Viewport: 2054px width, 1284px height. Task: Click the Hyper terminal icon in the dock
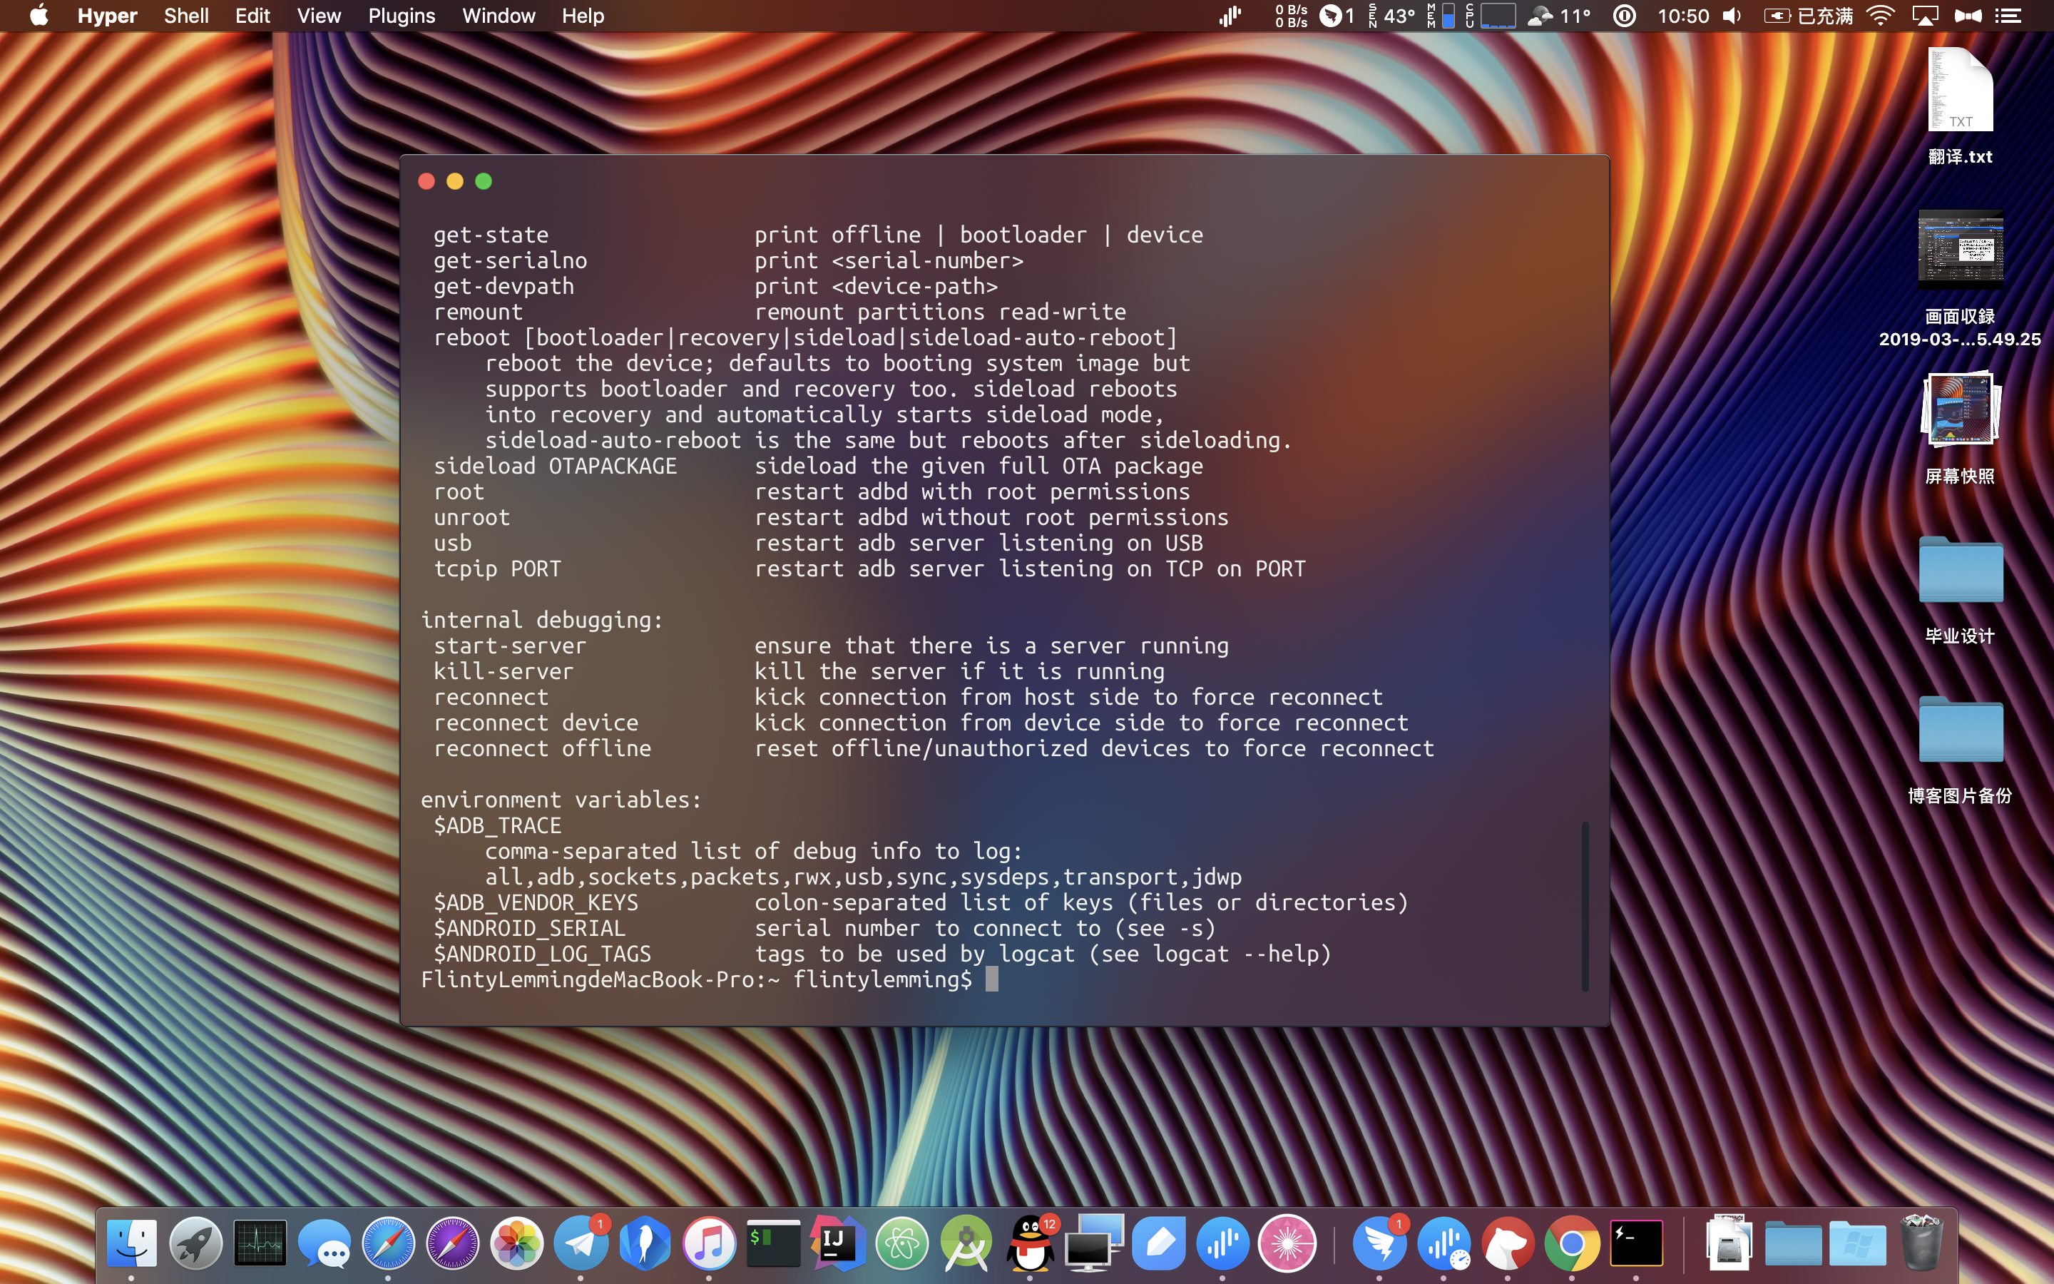(1635, 1243)
